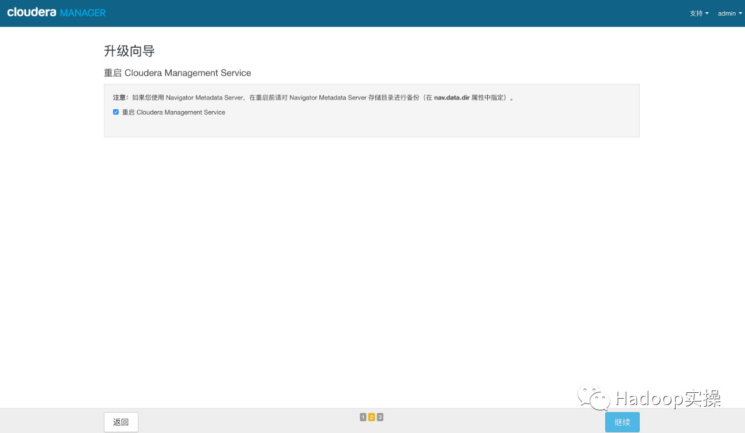Image resolution: width=745 pixels, height=433 pixels.
Task: Click the Cloudera Manager logo
Action: pos(56,12)
